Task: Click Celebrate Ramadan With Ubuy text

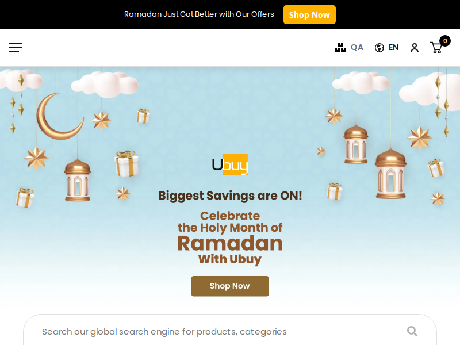Action: 230,238
